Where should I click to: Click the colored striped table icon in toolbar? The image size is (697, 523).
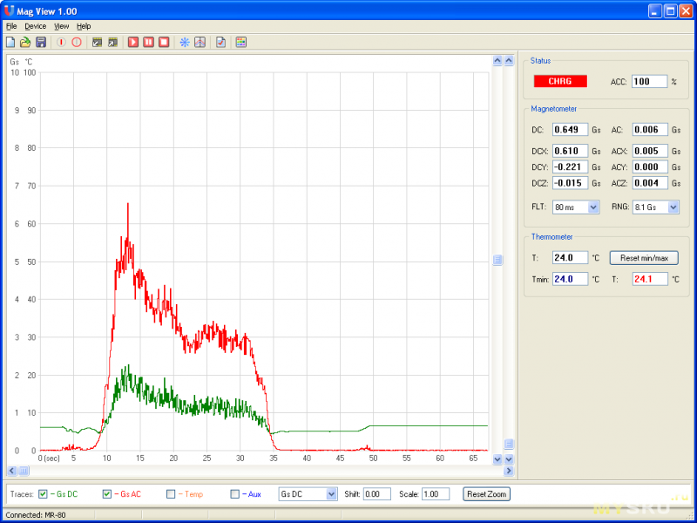(241, 42)
